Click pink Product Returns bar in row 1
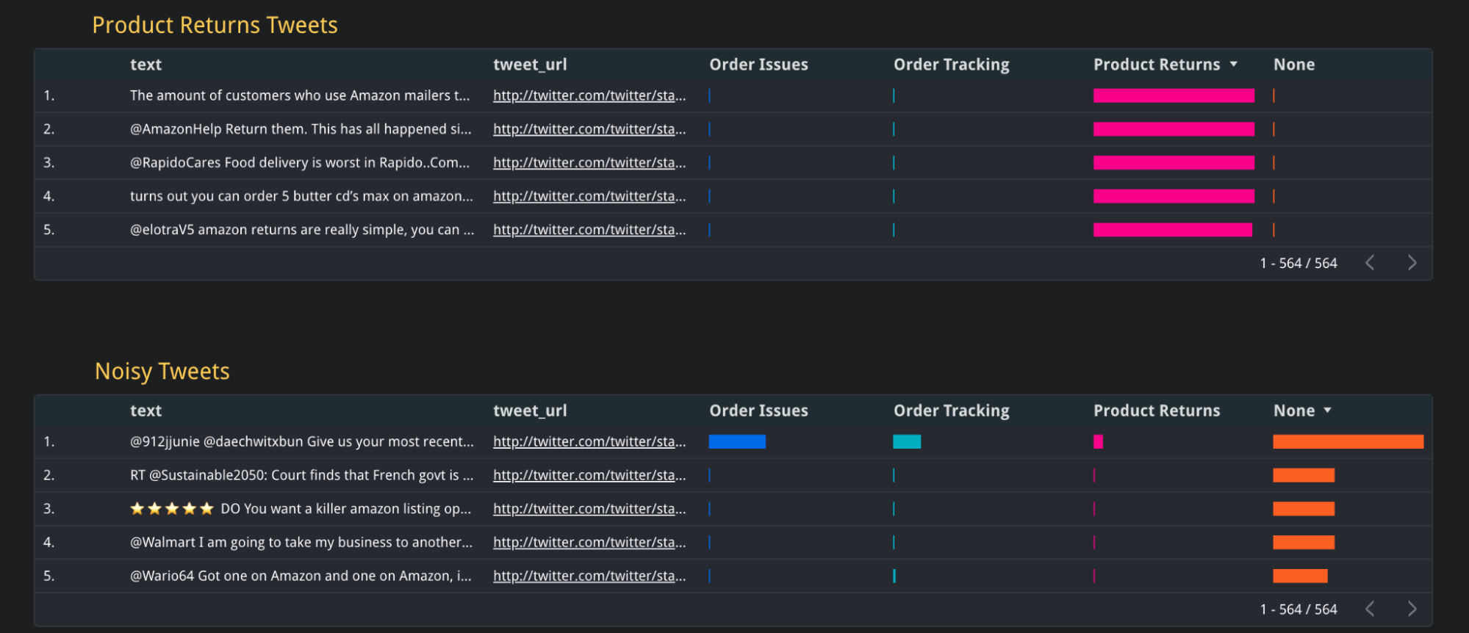Viewport: 1469px width, 633px height. pyautogui.click(x=1173, y=95)
